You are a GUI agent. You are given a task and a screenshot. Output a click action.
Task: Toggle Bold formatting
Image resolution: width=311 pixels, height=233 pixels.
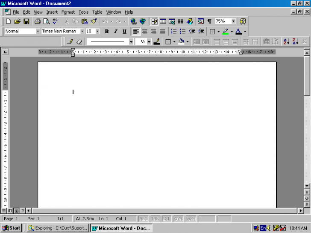point(107,31)
